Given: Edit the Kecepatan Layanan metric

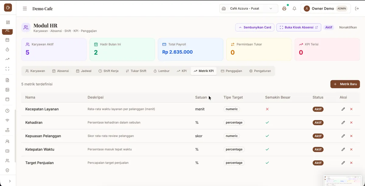Looking at the screenshot, I should (x=343, y=109).
